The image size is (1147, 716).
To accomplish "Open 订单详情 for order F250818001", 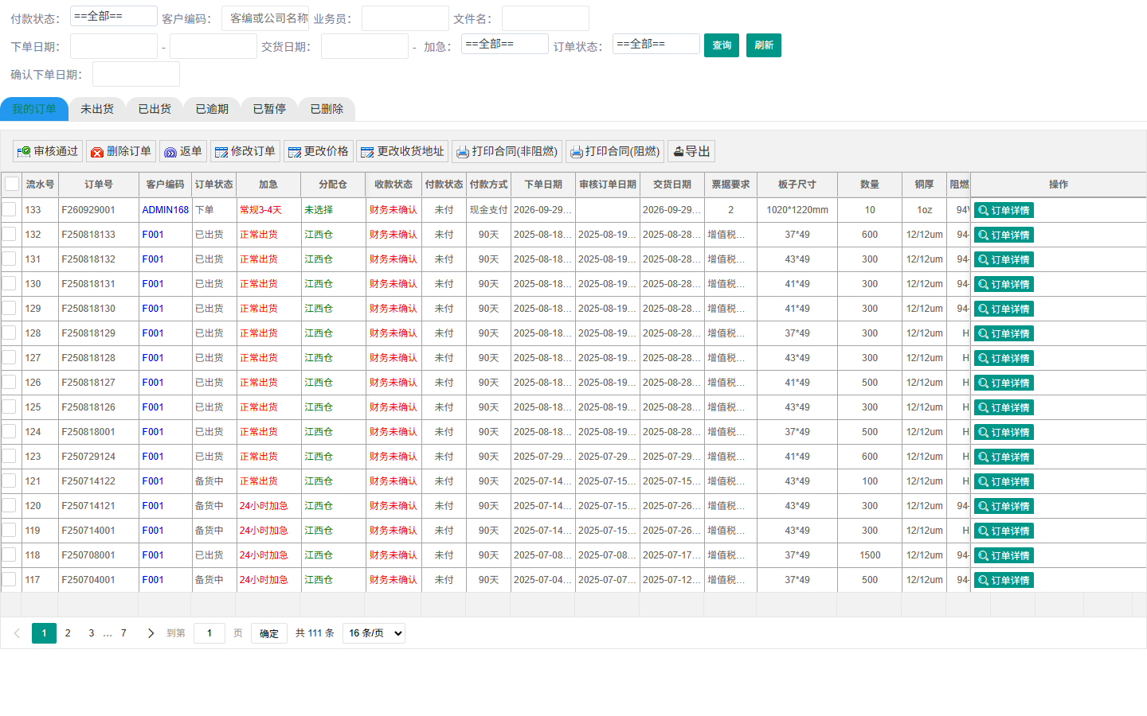I will (1004, 433).
